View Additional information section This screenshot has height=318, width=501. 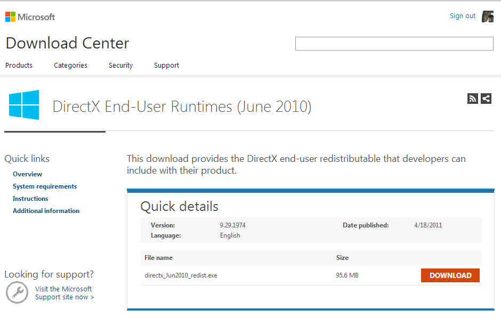point(46,211)
